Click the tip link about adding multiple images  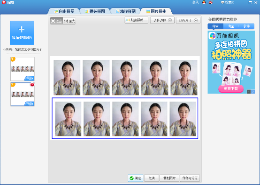point(22,49)
